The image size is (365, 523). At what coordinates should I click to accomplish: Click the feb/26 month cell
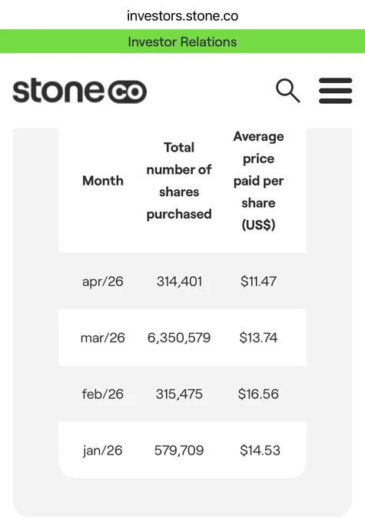tap(103, 394)
